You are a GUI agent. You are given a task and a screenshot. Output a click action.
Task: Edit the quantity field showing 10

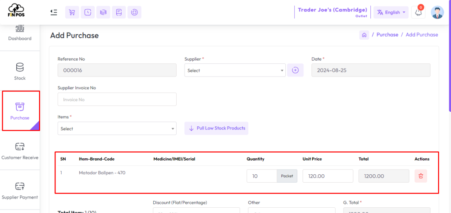262,176
